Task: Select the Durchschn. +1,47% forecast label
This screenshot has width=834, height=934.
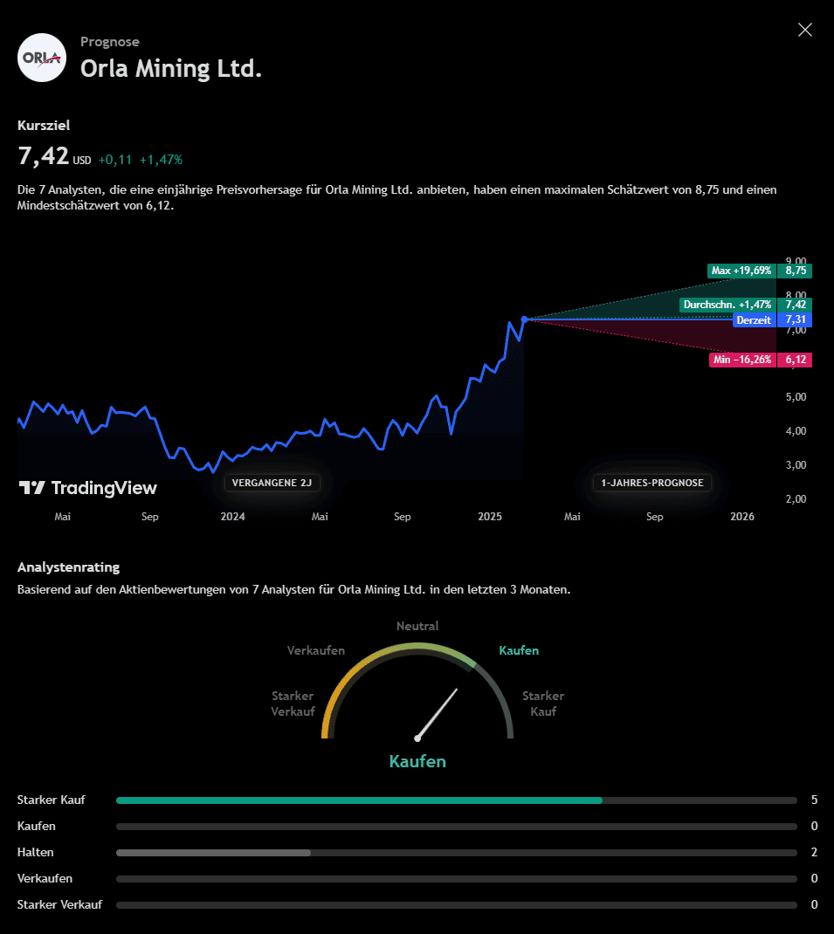Action: [727, 305]
